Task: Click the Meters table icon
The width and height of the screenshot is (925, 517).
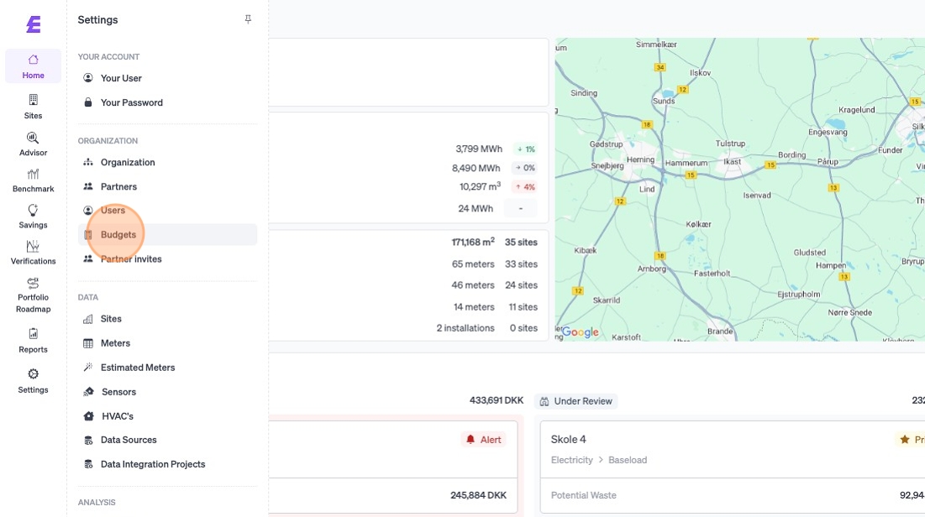Action: [88, 343]
